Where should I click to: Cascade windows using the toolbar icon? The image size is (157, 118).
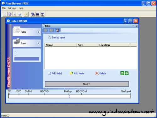point(33,14)
